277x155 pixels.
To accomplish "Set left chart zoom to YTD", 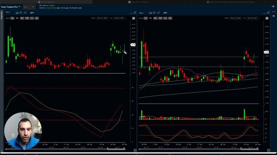I will pyautogui.click(x=27, y=18).
